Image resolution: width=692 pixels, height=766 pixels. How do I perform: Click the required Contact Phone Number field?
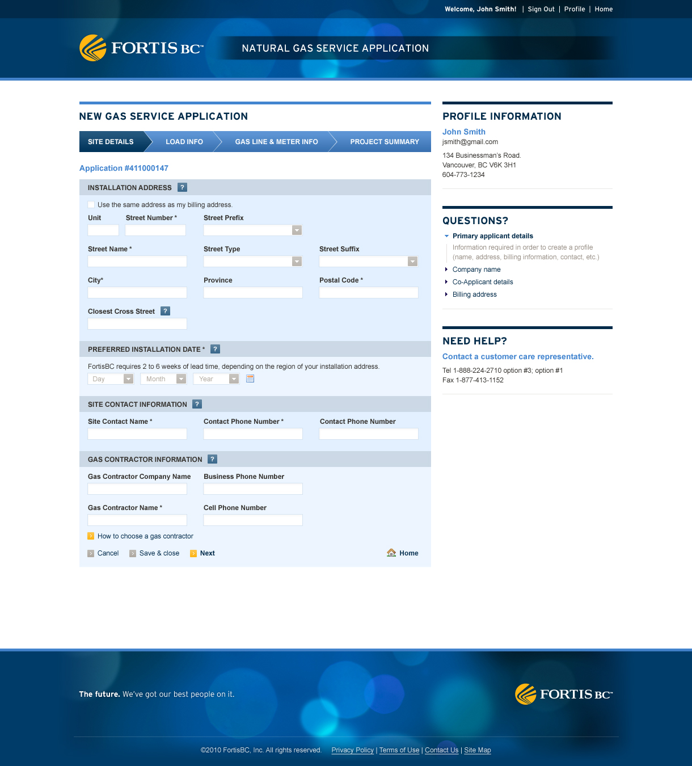tap(253, 433)
